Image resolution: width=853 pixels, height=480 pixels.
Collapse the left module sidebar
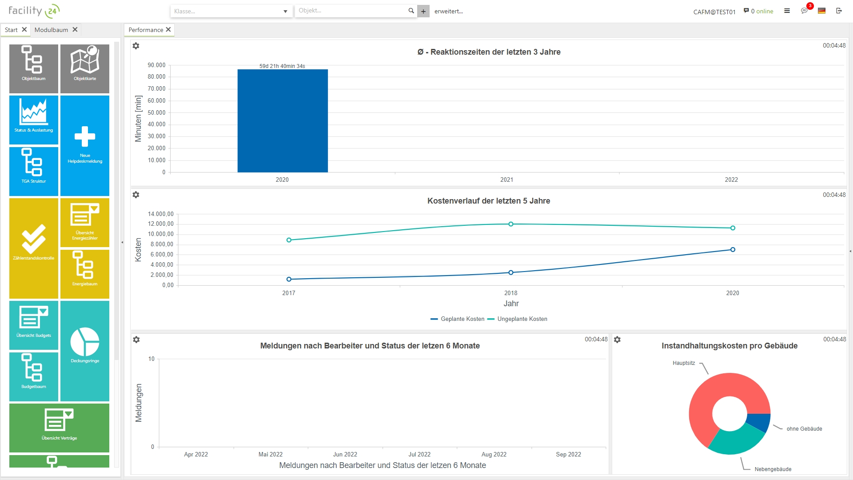pyautogui.click(x=122, y=243)
